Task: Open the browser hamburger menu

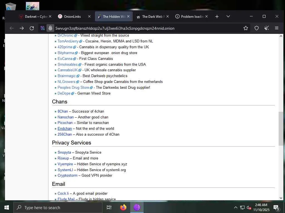Action: tap(277, 28)
